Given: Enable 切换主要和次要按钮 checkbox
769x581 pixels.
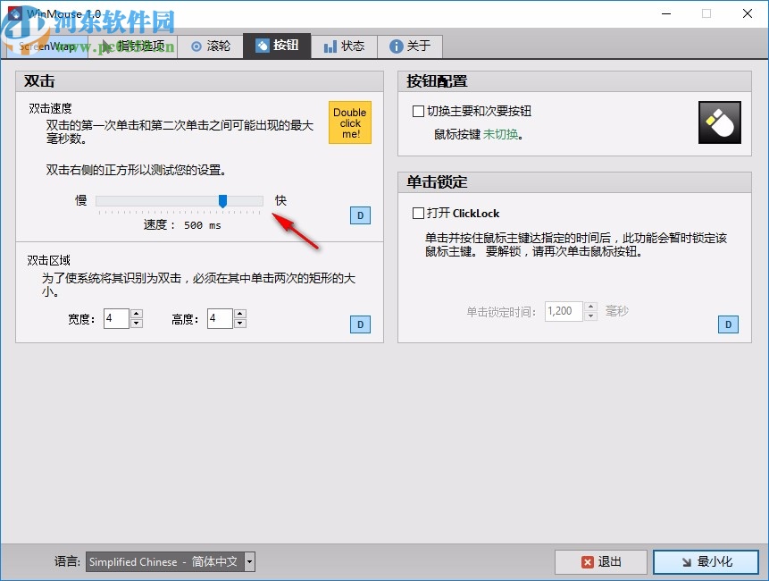Looking at the screenshot, I should pyautogui.click(x=418, y=112).
